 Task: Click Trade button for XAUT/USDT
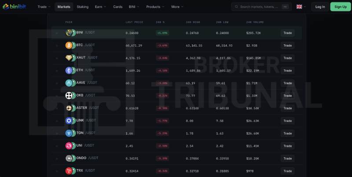288,58
